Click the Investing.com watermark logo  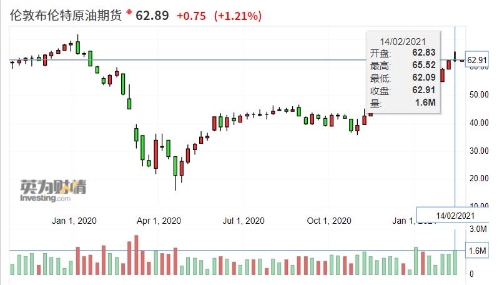pos(46,191)
